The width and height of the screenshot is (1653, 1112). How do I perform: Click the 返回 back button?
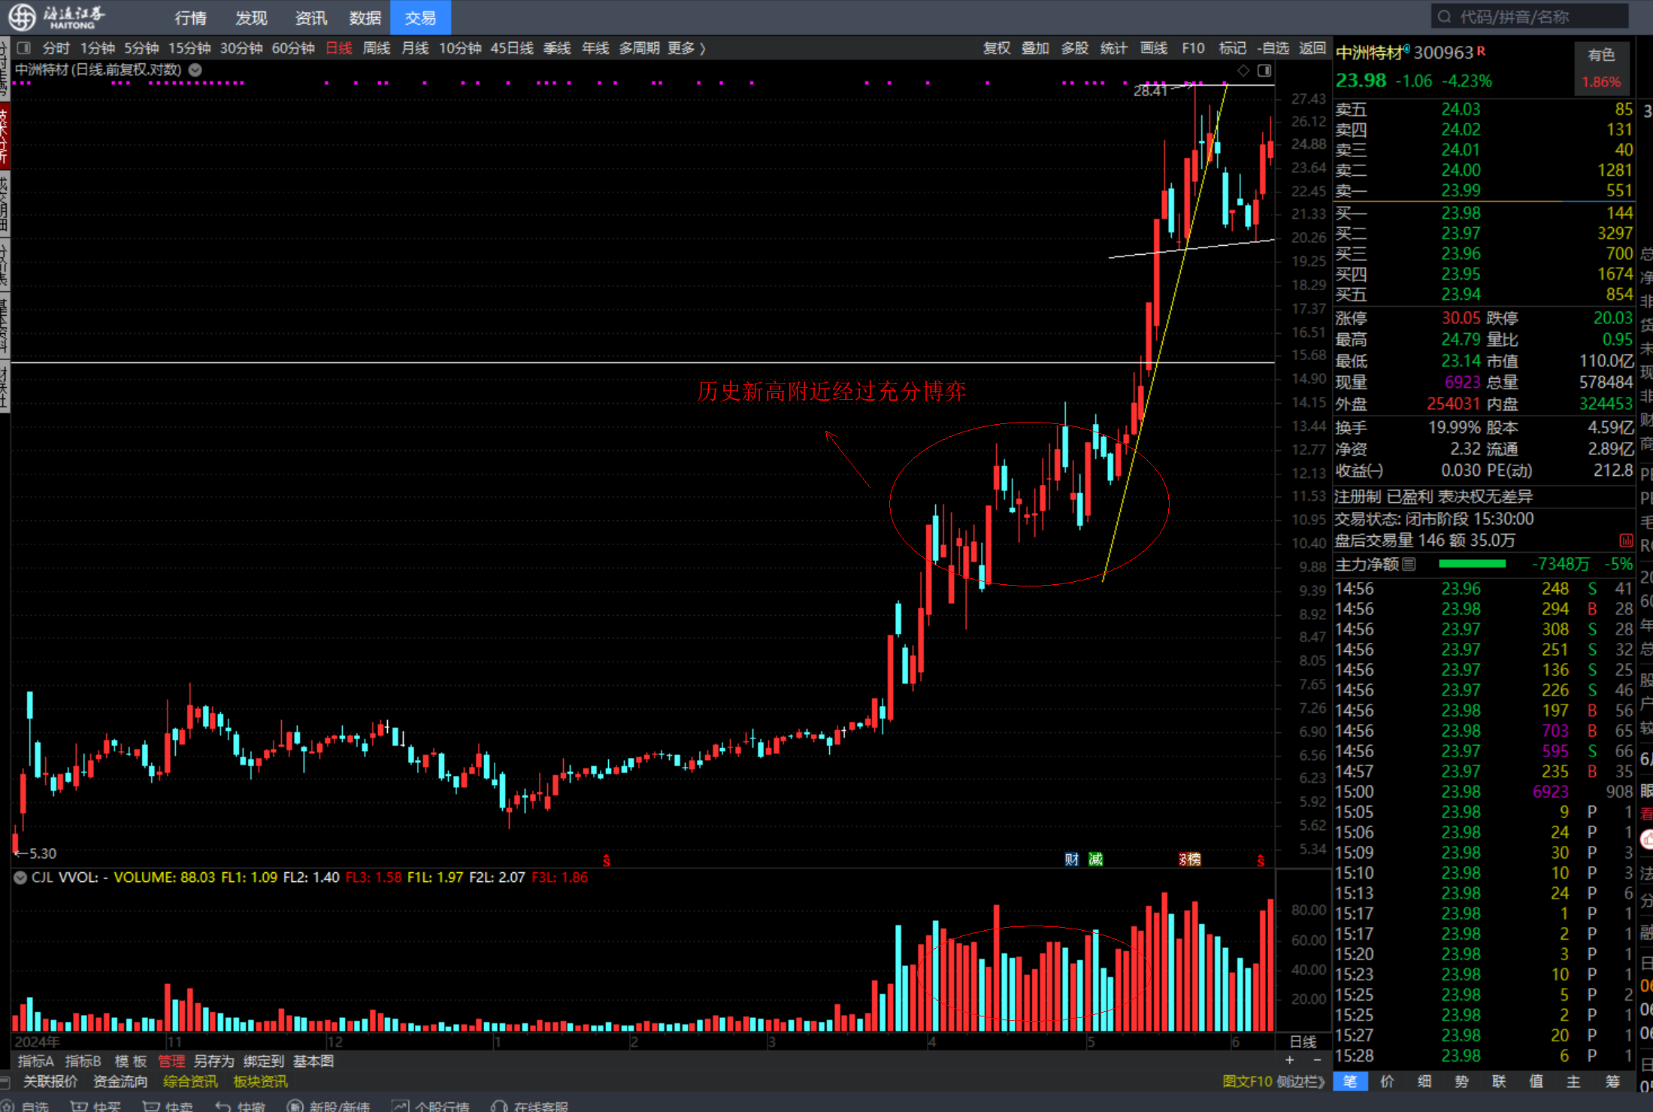pyautogui.click(x=1312, y=48)
